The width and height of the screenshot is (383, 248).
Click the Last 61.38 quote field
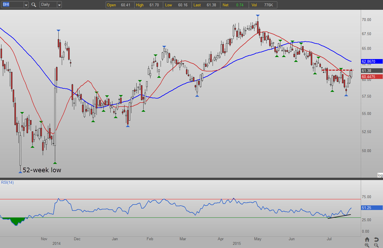point(206,5)
